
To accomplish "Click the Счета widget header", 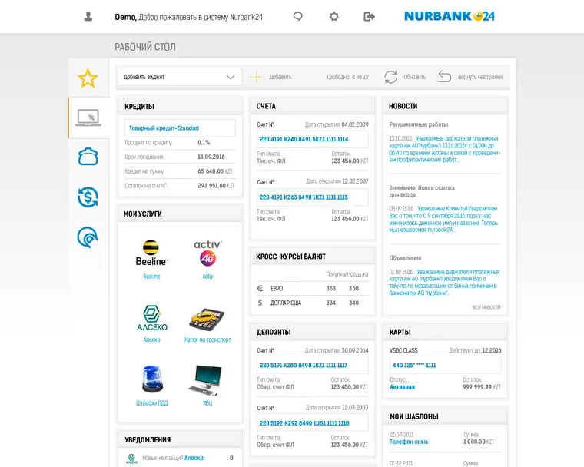I will [313, 106].
